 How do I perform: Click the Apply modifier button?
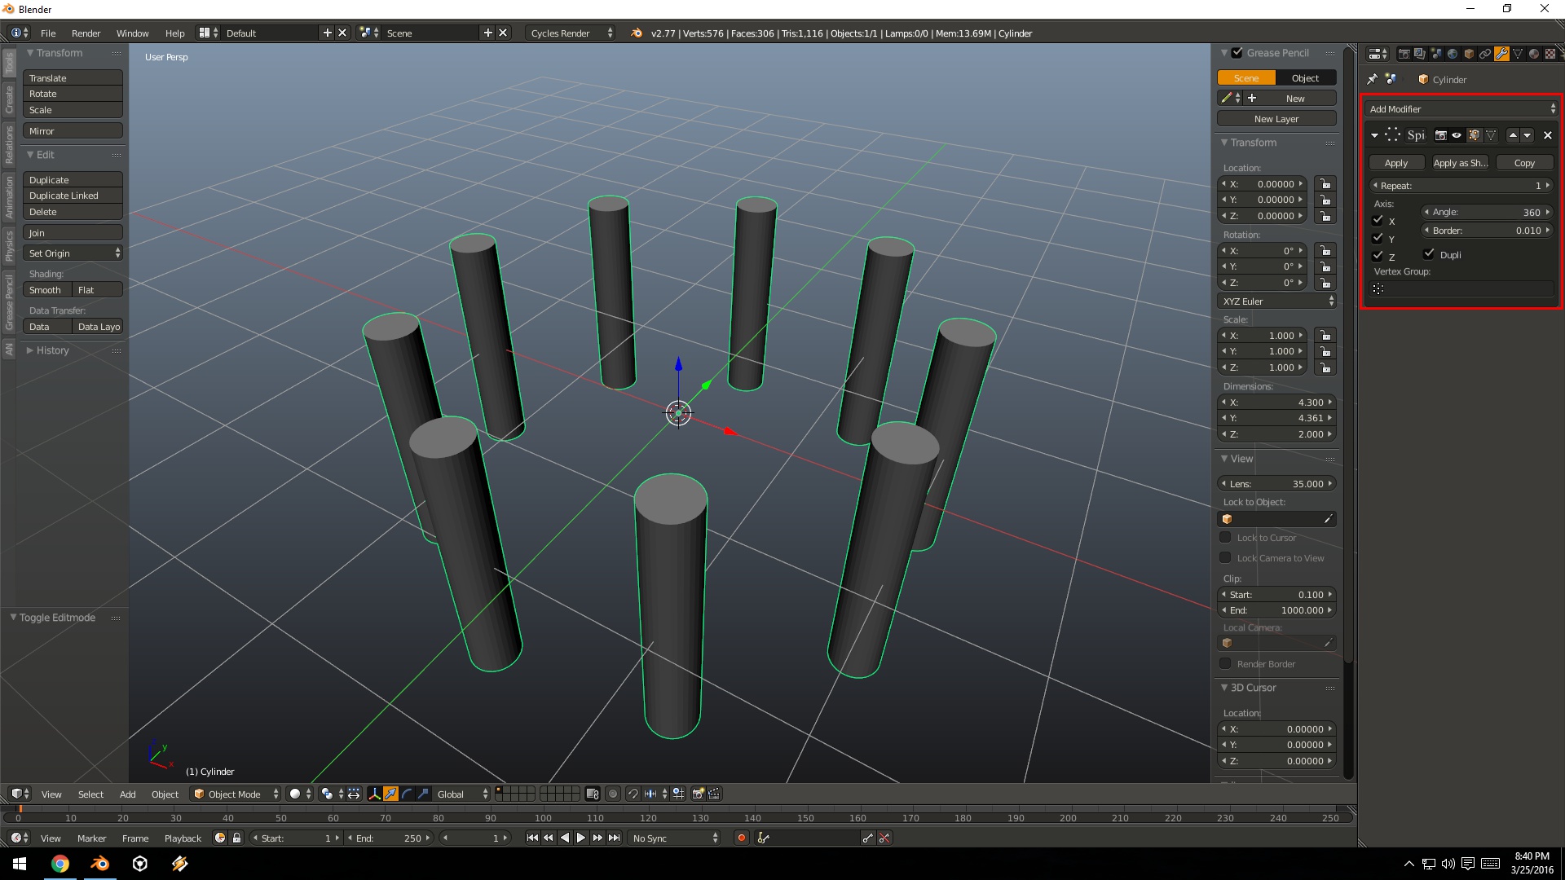(1396, 163)
